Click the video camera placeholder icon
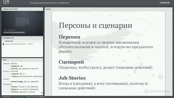 (22, 22)
